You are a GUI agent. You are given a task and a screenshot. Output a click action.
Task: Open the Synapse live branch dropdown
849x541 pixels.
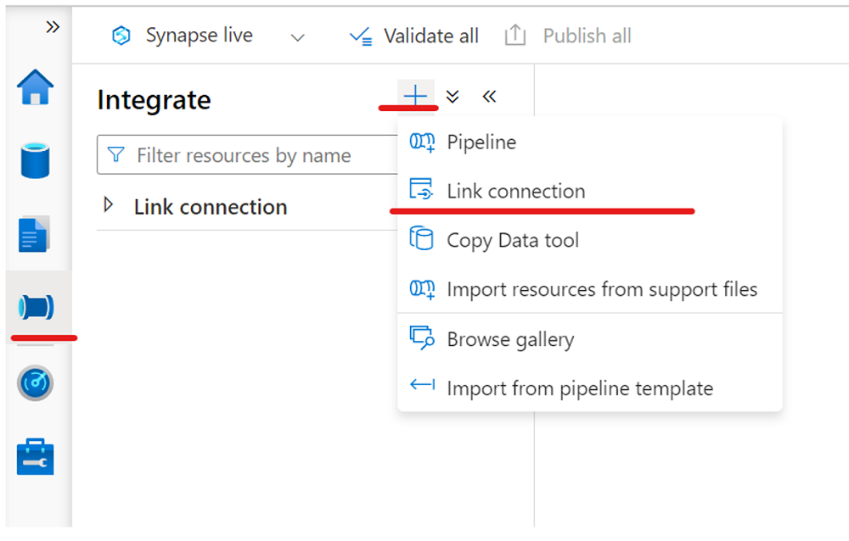[297, 37]
